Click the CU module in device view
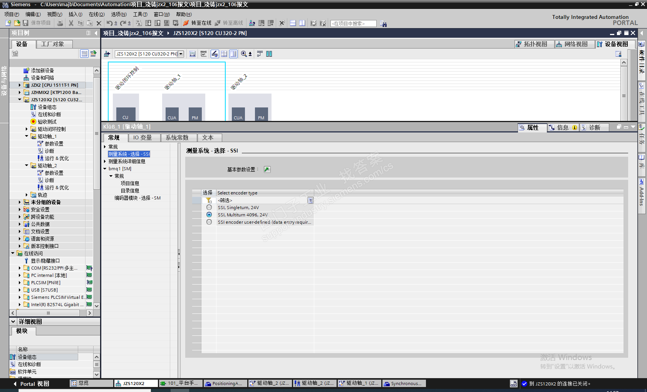The width and height of the screenshot is (647, 392). coord(126,114)
